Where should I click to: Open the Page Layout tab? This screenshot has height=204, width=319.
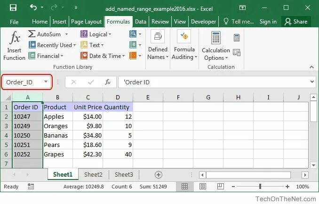point(86,22)
